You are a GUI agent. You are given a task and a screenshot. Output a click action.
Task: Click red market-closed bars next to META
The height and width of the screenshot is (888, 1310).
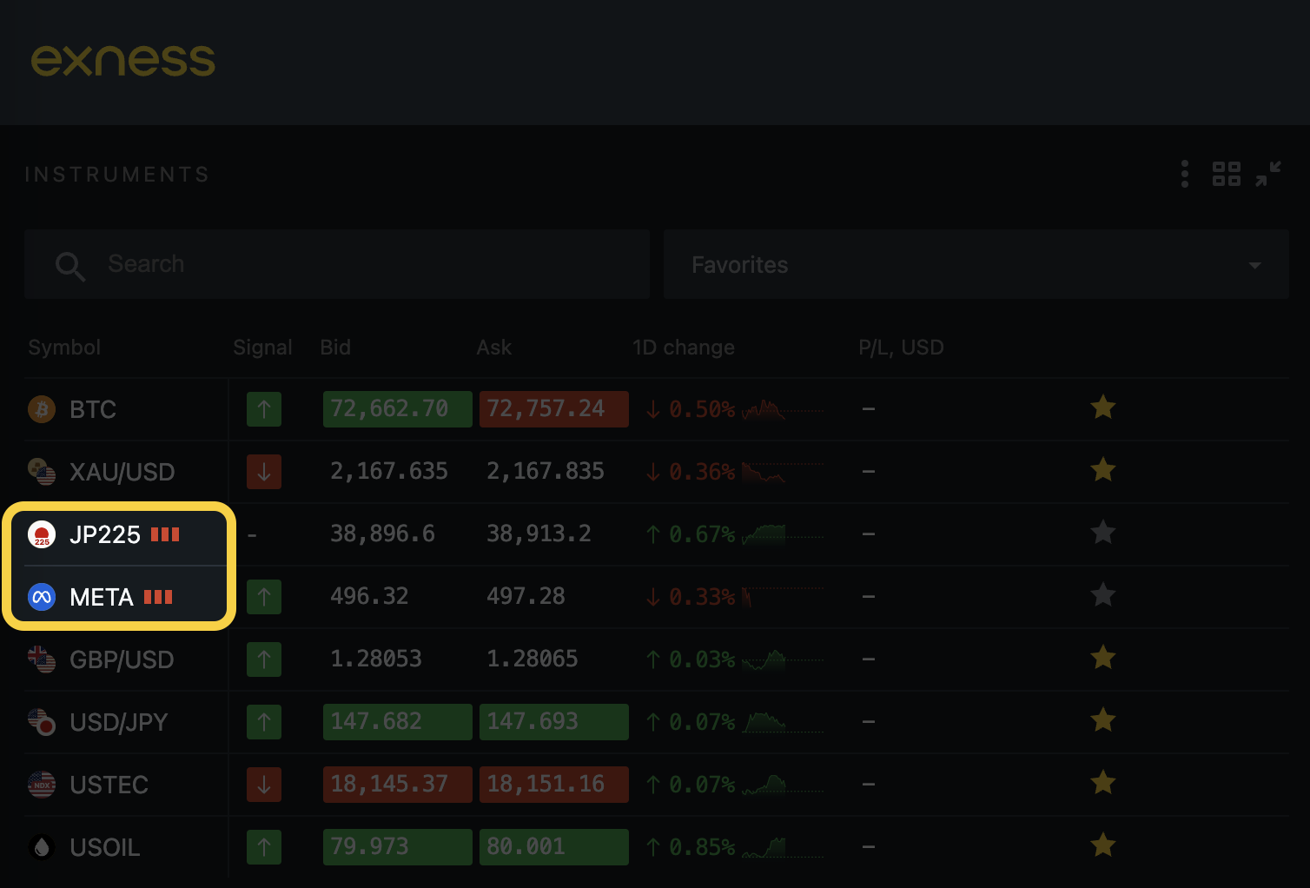tap(158, 597)
